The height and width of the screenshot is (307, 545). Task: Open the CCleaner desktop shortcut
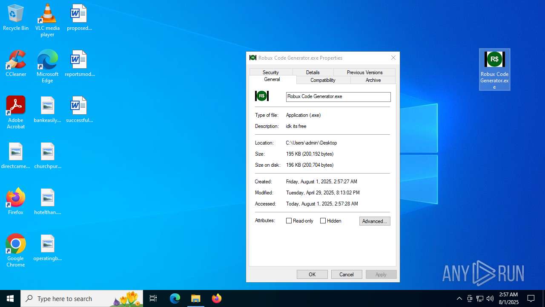click(x=16, y=64)
